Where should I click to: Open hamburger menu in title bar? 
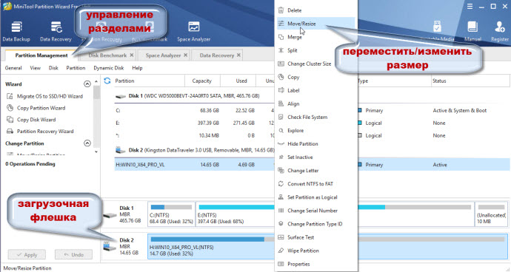coord(470,7)
